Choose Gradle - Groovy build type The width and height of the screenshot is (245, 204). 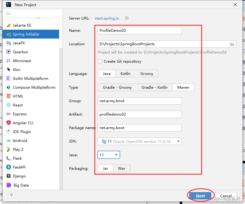pyautogui.click(x=117, y=87)
